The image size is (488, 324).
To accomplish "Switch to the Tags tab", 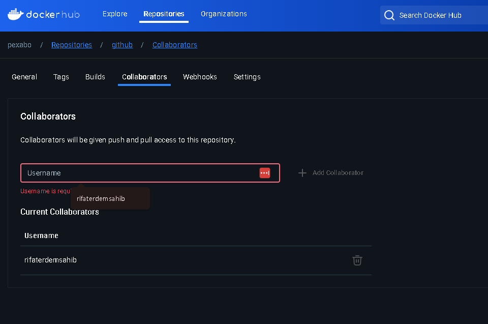I will [61, 77].
